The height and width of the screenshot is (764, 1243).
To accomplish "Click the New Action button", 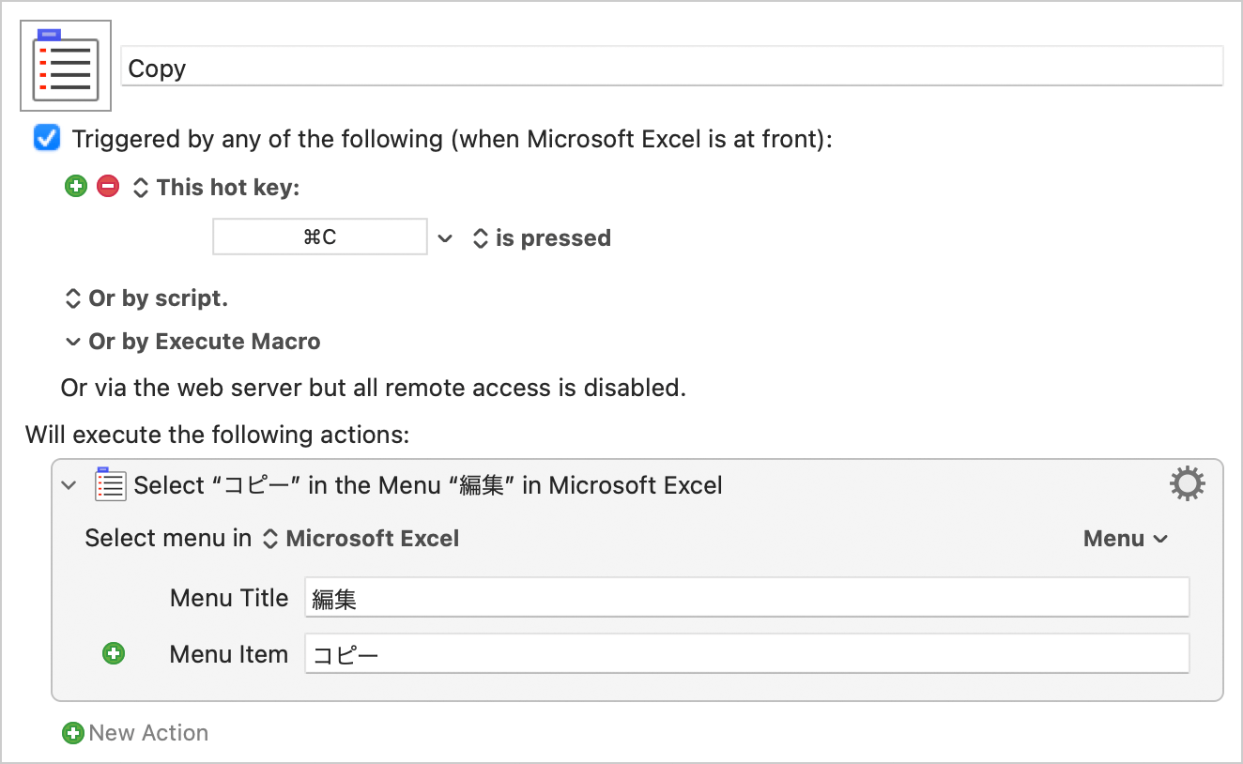I will click(148, 733).
